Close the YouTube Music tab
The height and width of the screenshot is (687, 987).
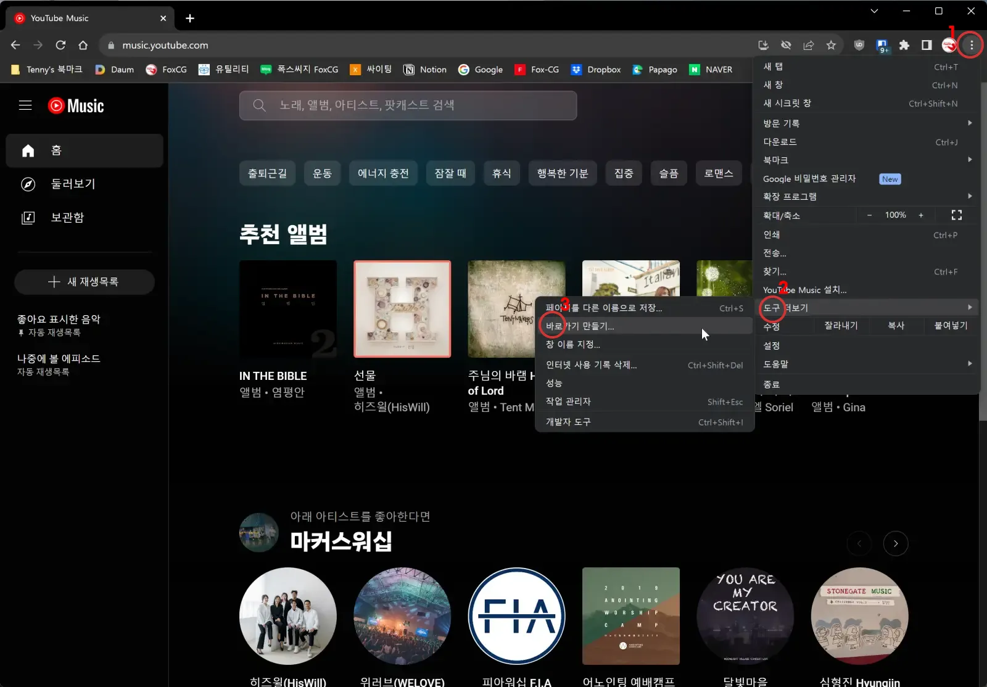click(x=163, y=18)
